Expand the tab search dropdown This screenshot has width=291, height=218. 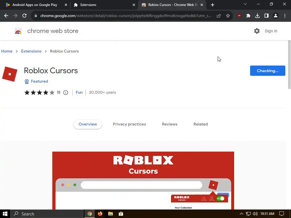(x=245, y=4)
